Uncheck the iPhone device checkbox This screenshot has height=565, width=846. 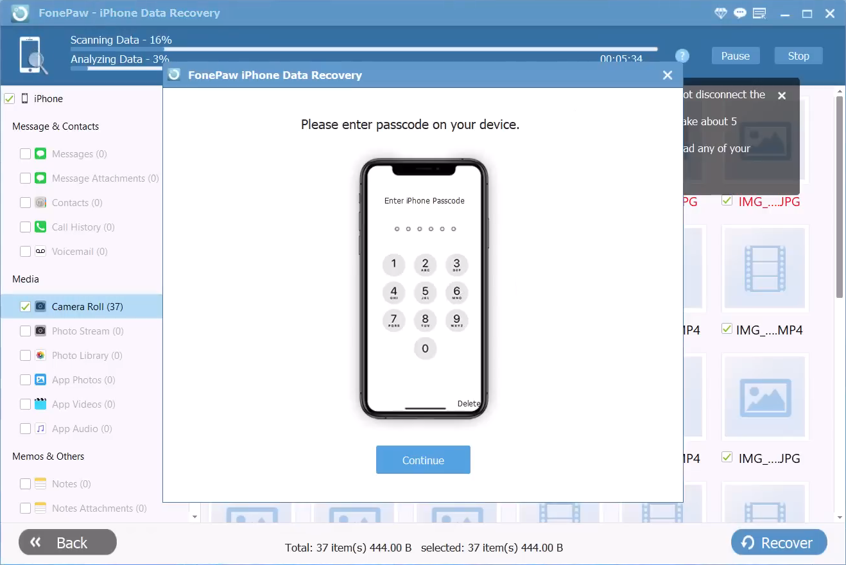[x=10, y=99]
